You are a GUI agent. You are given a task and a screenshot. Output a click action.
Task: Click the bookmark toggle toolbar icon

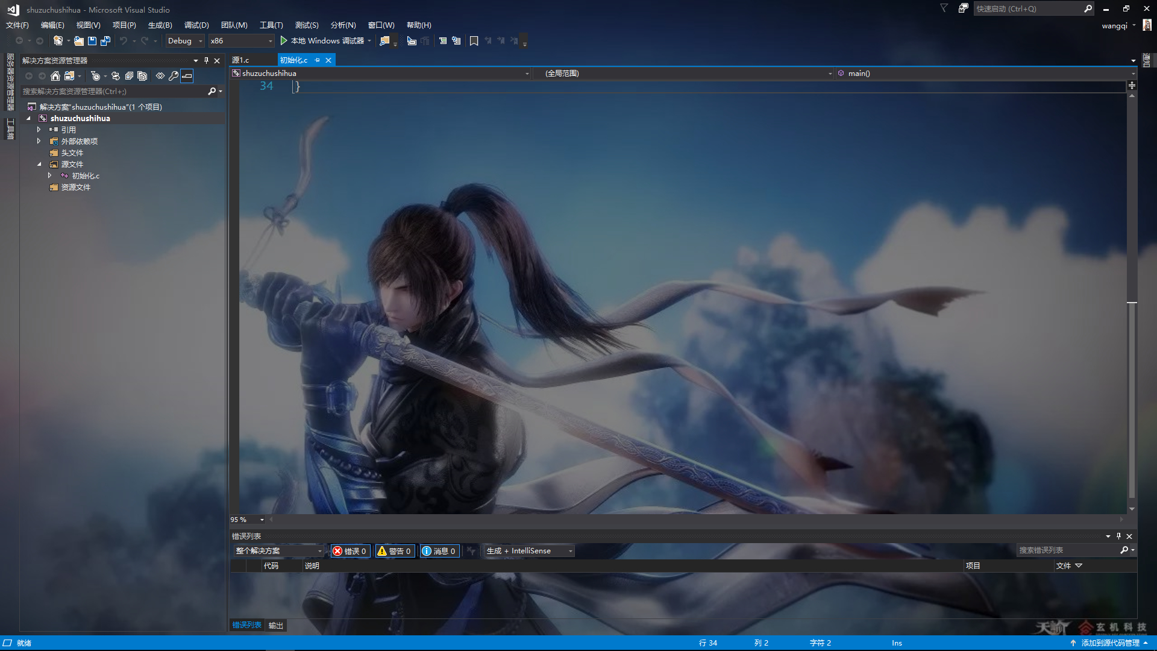point(474,41)
